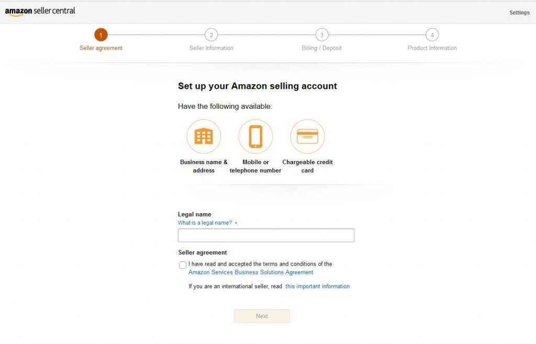Click the Amazon Seller Central logo
The height and width of the screenshot is (344, 536).
tap(40, 12)
